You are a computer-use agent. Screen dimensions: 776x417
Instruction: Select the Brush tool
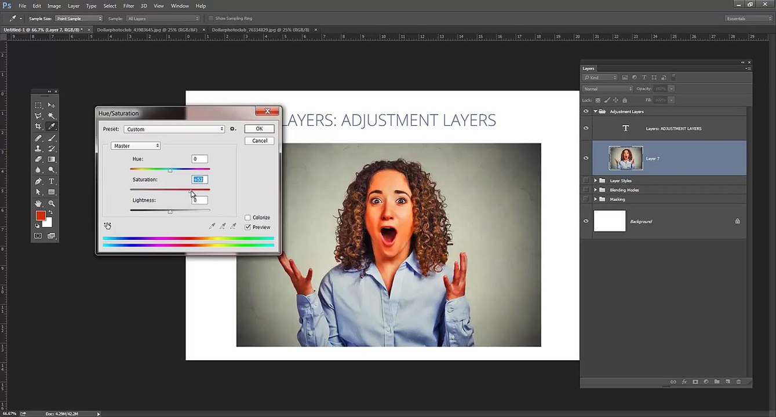(x=52, y=138)
